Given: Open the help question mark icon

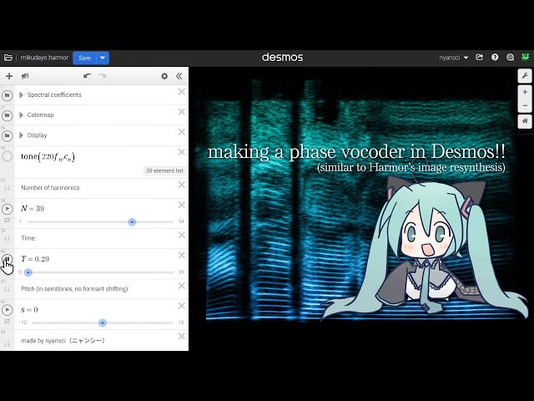Looking at the screenshot, I should pos(495,58).
